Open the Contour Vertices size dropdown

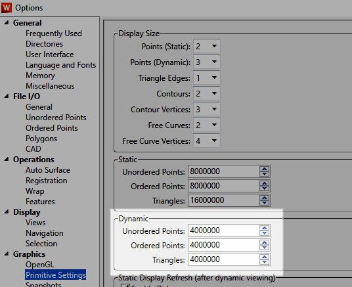[206, 109]
